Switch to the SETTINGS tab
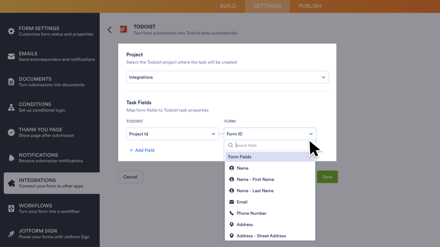 [x=267, y=6]
